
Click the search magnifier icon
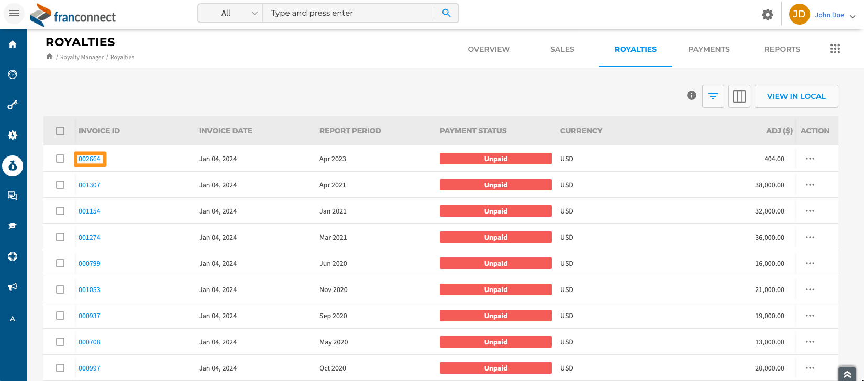[446, 13]
